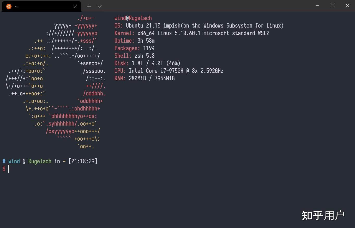355x228 pixels.
Task: Click the Packages count 1194
Action: pos(149,48)
